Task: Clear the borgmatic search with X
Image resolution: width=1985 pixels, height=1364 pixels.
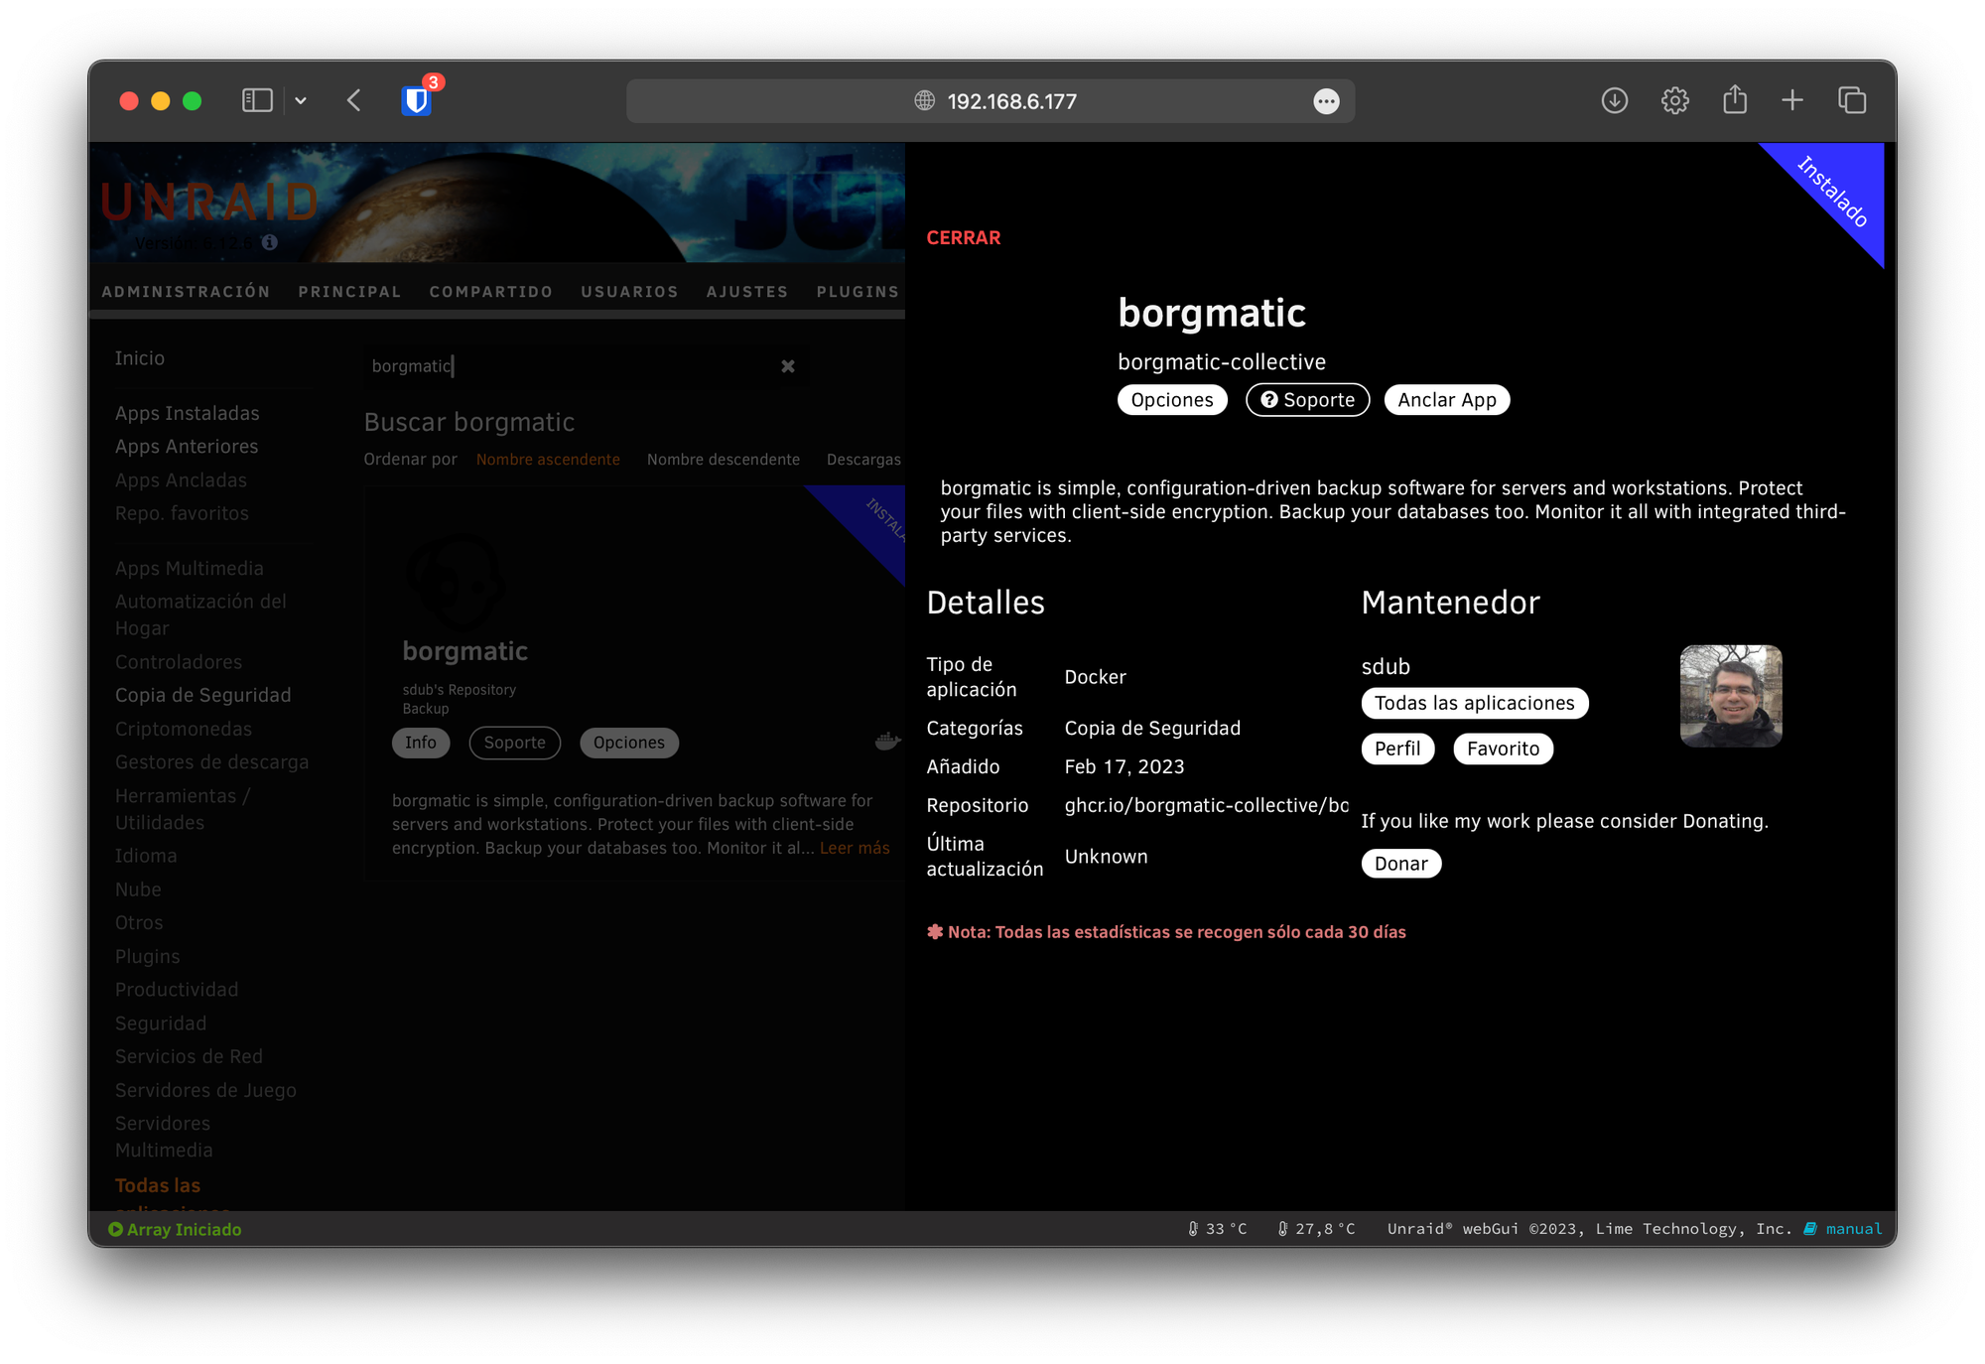Action: pyautogui.click(x=787, y=366)
